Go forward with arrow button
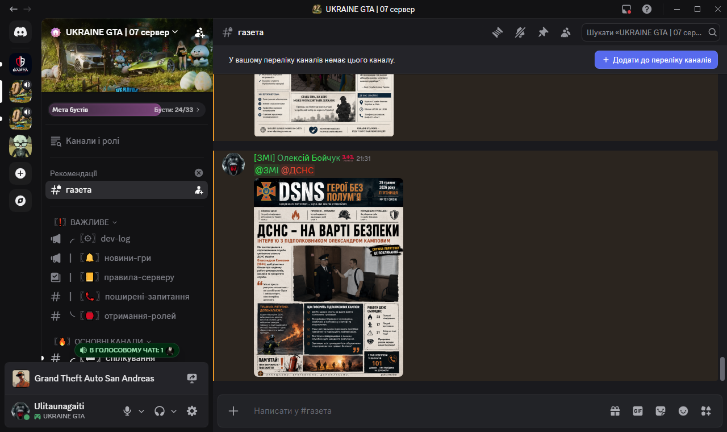 click(x=27, y=9)
